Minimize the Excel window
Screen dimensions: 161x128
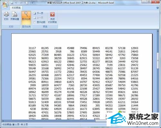(144, 2)
